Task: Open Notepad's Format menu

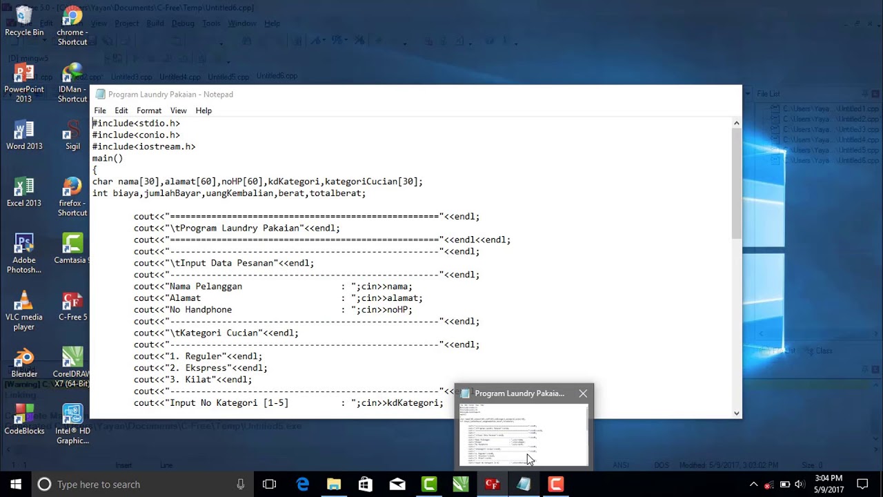Action: point(149,110)
